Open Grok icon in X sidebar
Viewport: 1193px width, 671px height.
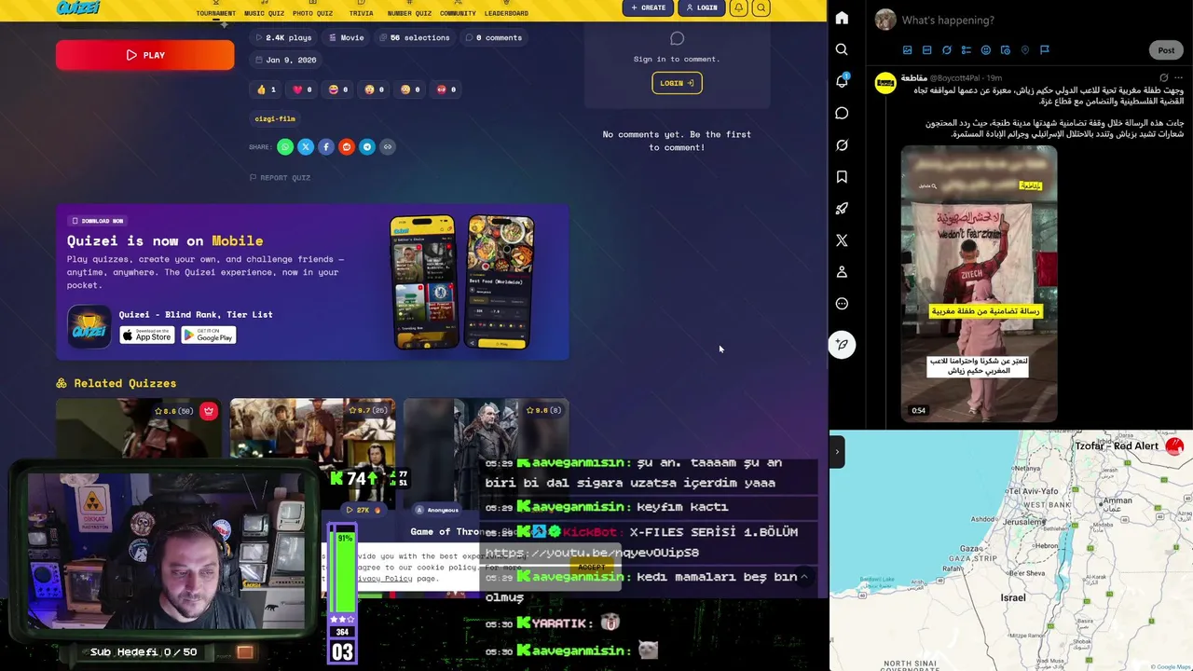(x=842, y=145)
